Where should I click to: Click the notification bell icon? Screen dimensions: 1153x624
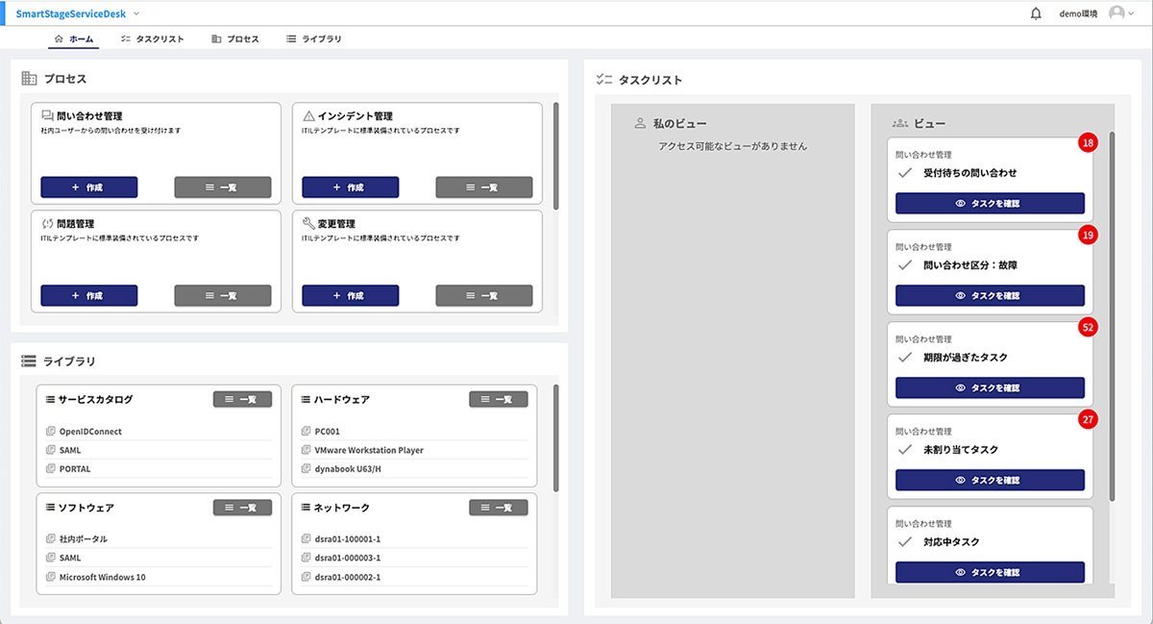click(x=1036, y=13)
